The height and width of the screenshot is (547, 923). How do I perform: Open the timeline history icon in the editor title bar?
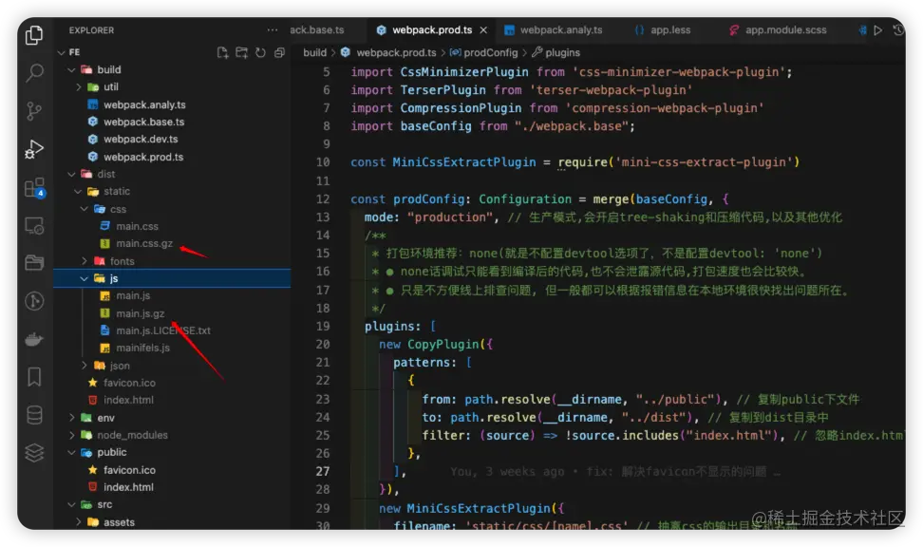pos(898,30)
